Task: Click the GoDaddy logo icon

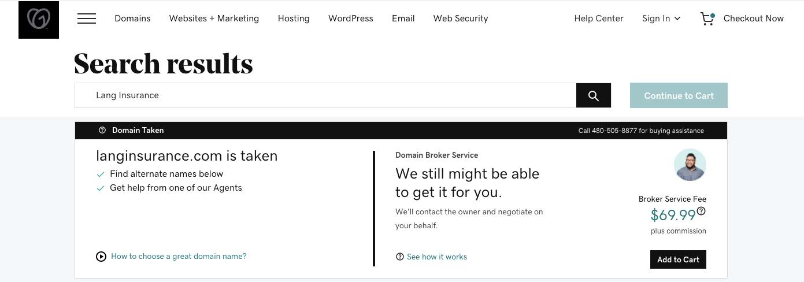Action: (x=39, y=19)
